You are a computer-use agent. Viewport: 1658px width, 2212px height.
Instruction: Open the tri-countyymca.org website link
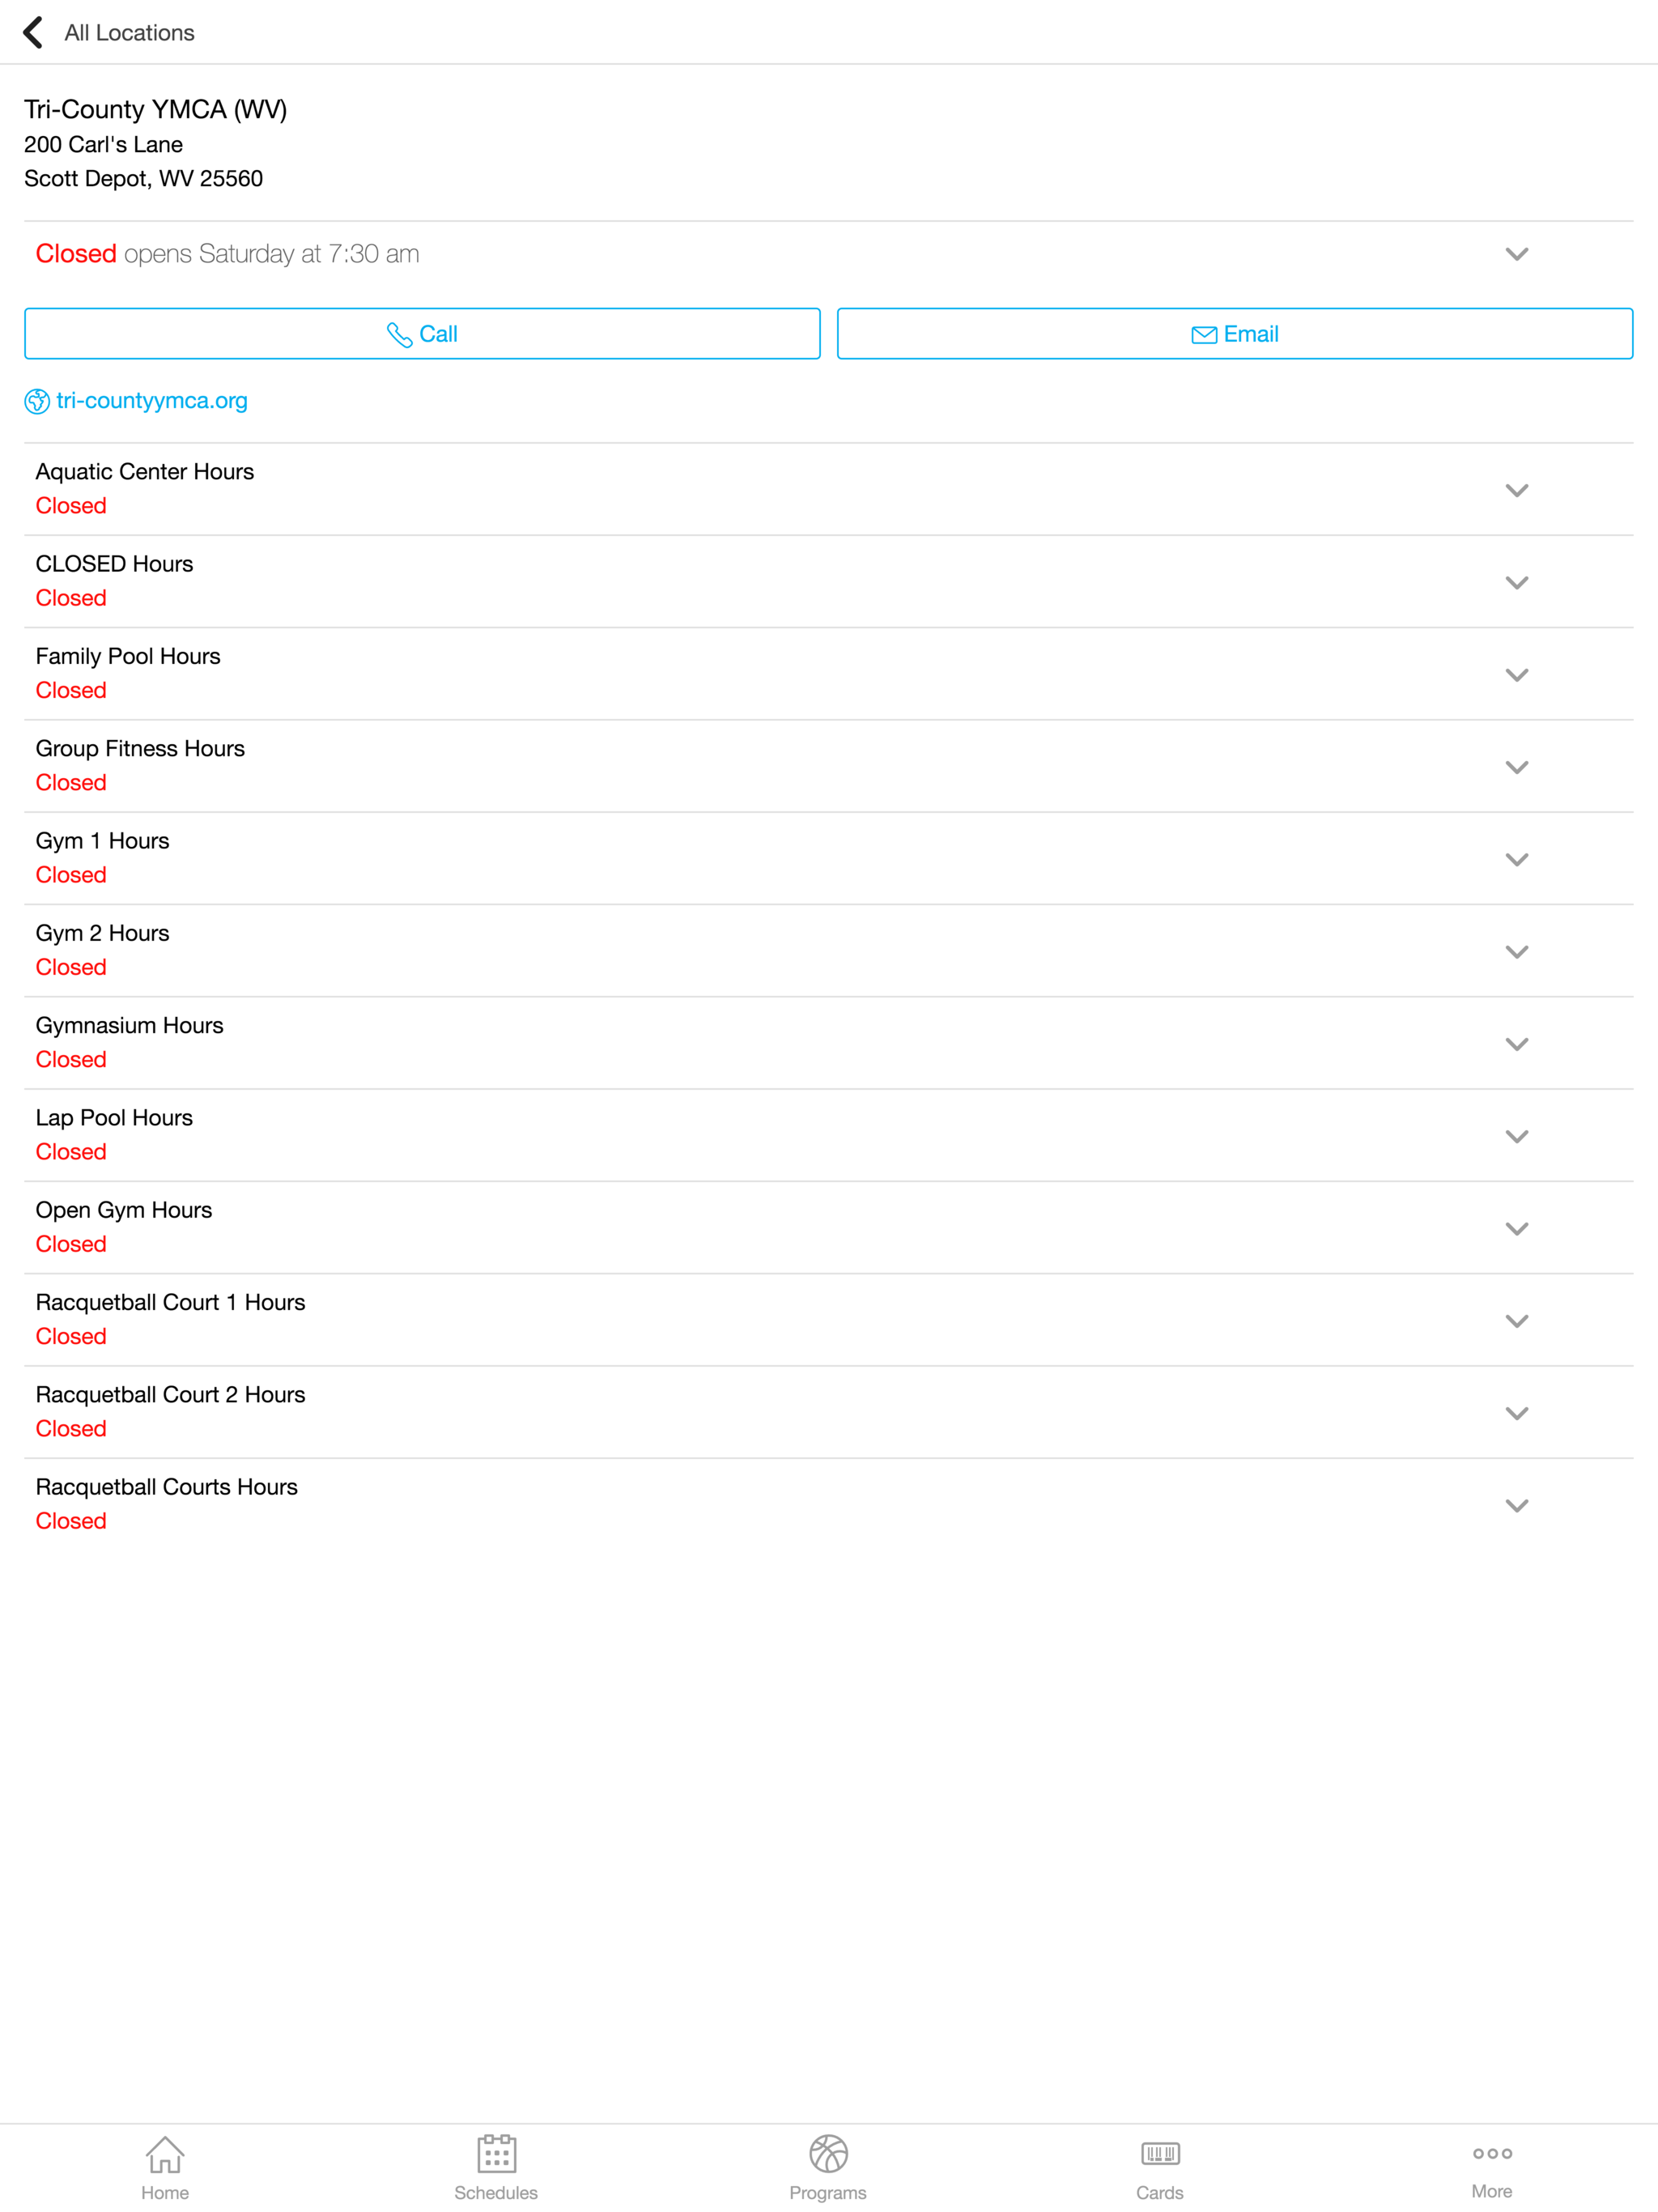(x=152, y=401)
